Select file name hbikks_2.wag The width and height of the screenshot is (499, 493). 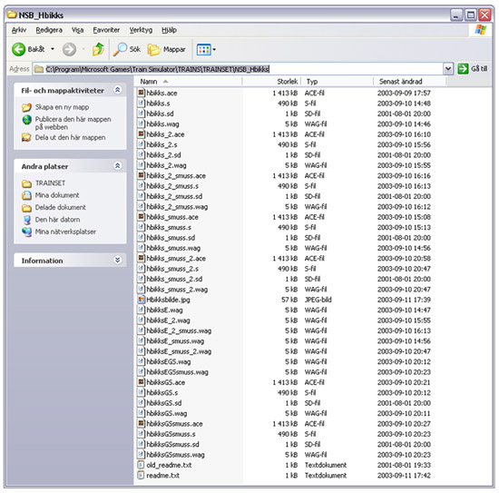point(166,165)
